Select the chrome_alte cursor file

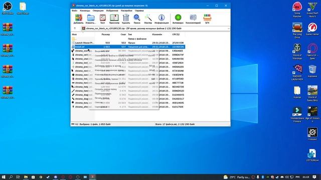pyautogui.click(x=81, y=106)
